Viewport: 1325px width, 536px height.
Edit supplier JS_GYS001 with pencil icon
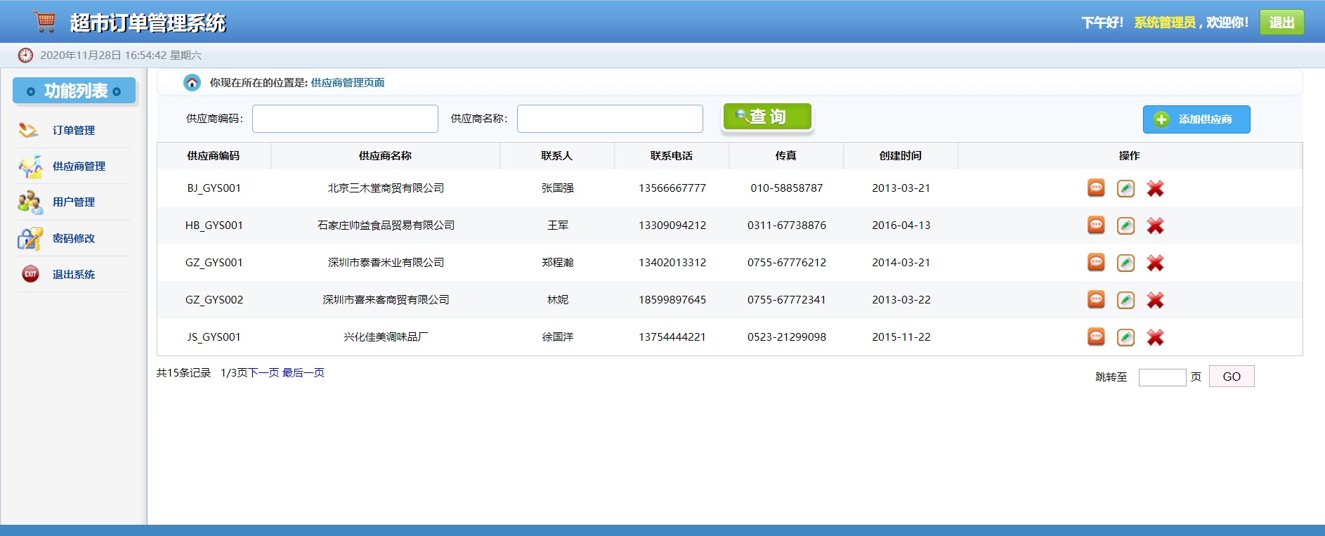pos(1125,337)
